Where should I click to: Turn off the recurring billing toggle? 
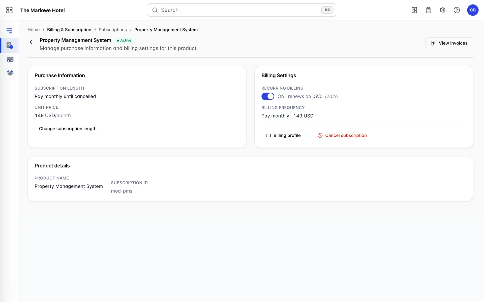coord(268,96)
